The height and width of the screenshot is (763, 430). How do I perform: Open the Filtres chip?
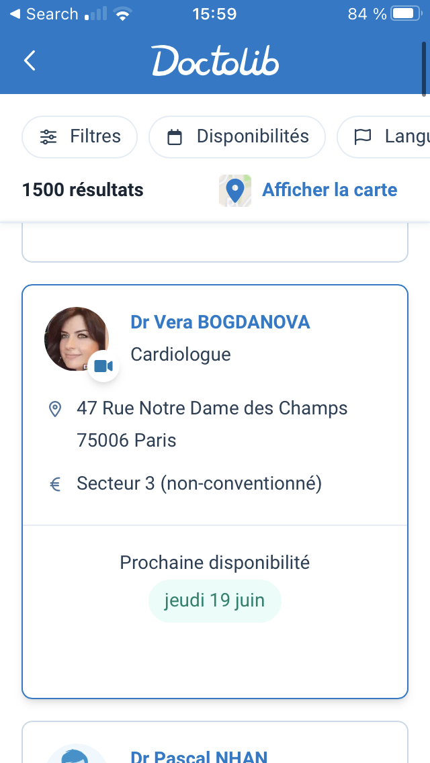tap(80, 137)
